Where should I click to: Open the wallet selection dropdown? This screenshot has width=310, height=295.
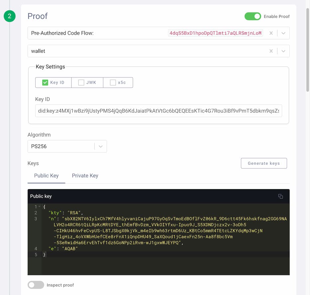[x=283, y=51]
